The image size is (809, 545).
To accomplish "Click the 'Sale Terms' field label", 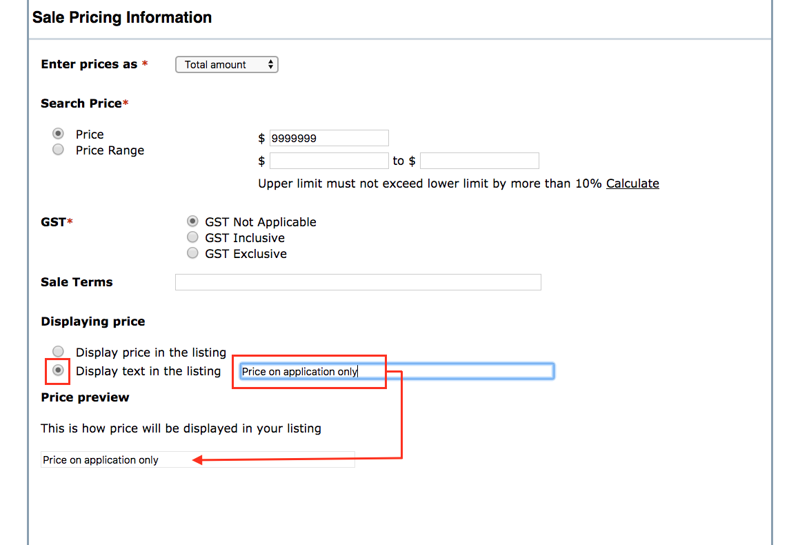I will pyautogui.click(x=77, y=282).
